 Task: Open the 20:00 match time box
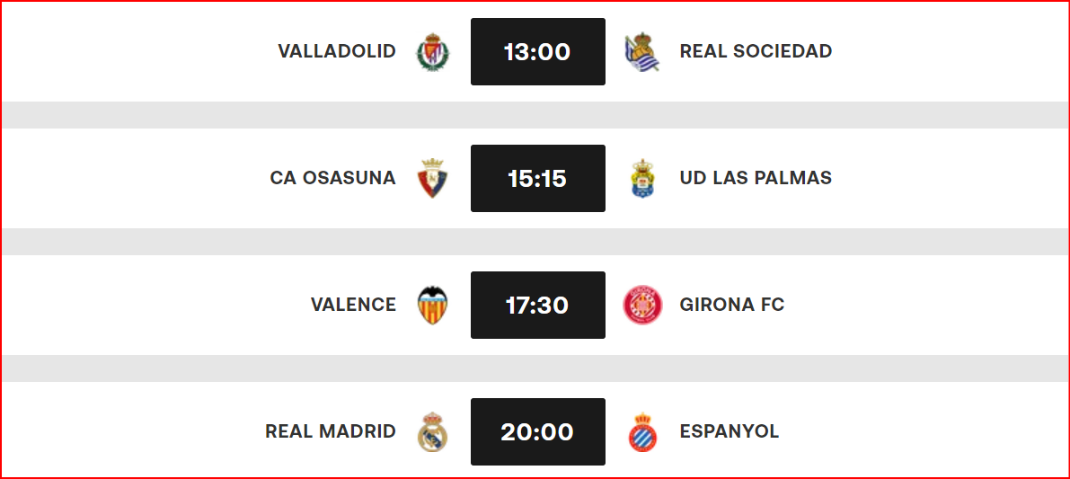point(538,431)
